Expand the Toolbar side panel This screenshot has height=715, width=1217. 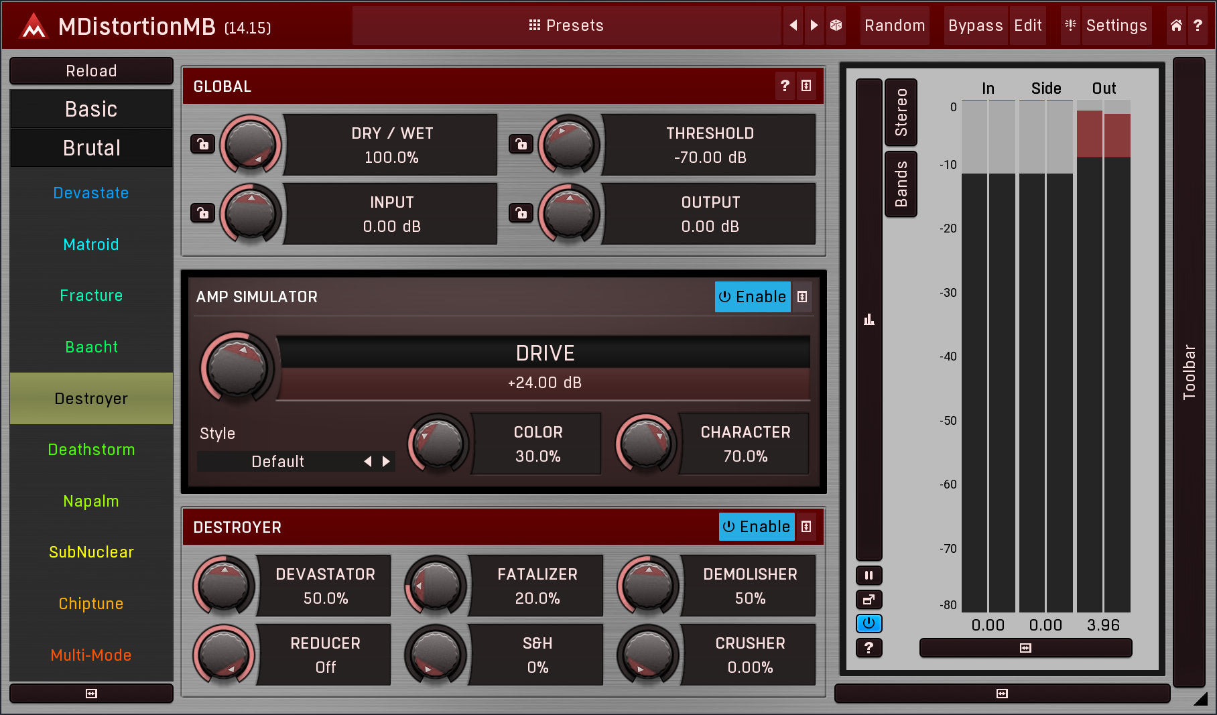click(x=1189, y=372)
